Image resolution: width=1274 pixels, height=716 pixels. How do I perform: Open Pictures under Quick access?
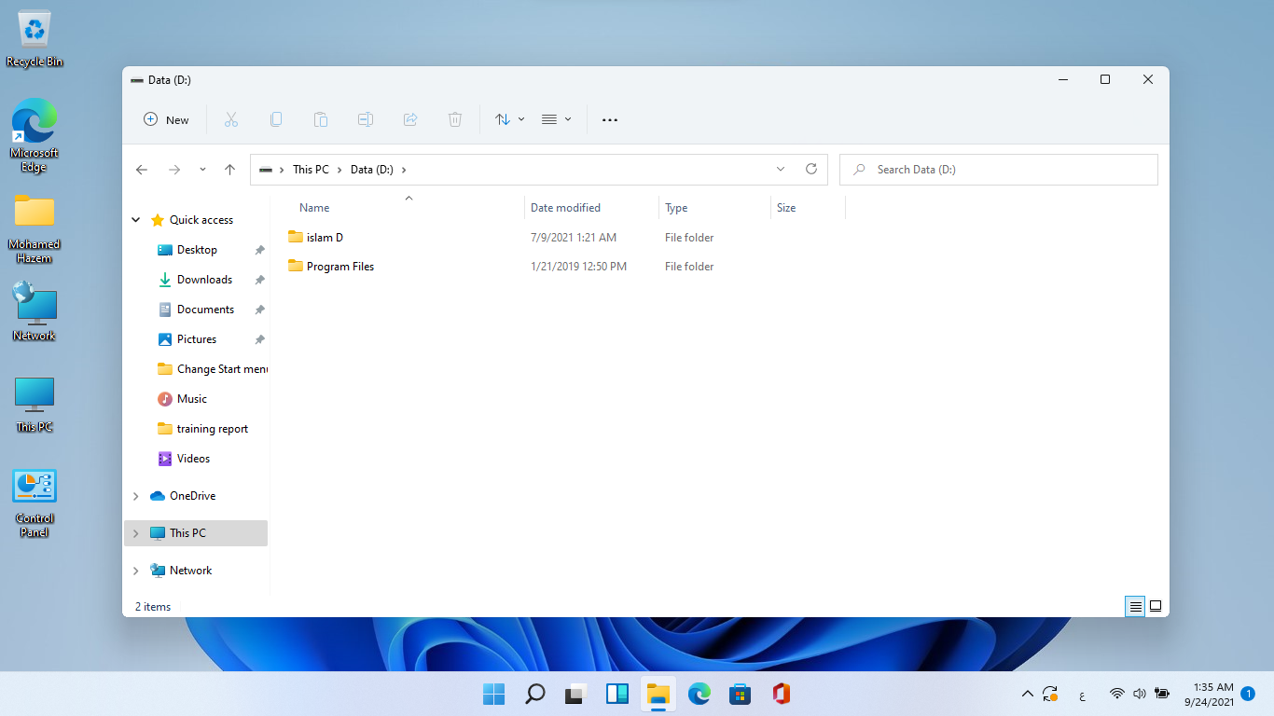click(197, 339)
